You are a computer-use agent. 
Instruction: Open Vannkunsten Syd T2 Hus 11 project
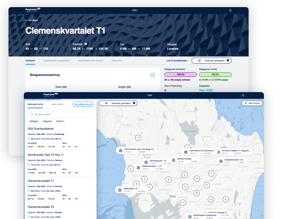tap(46, 155)
